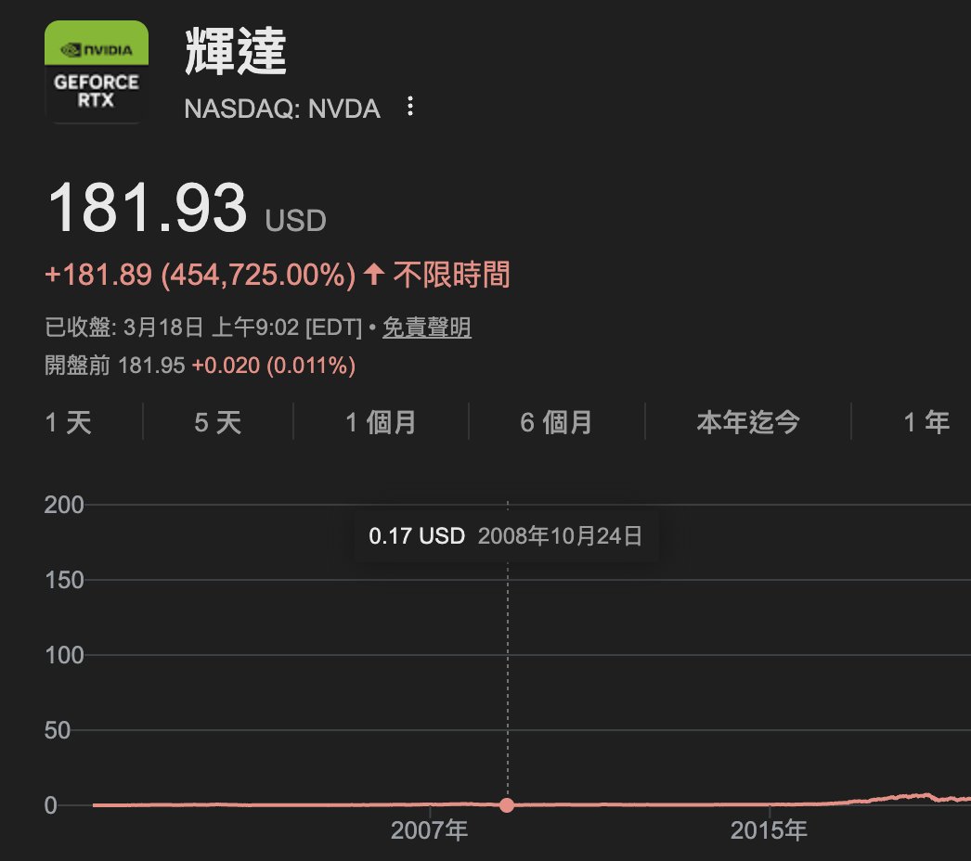Click the NVIDIA GeForce RTX logo thumbnail
971x861 pixels.
point(97,71)
